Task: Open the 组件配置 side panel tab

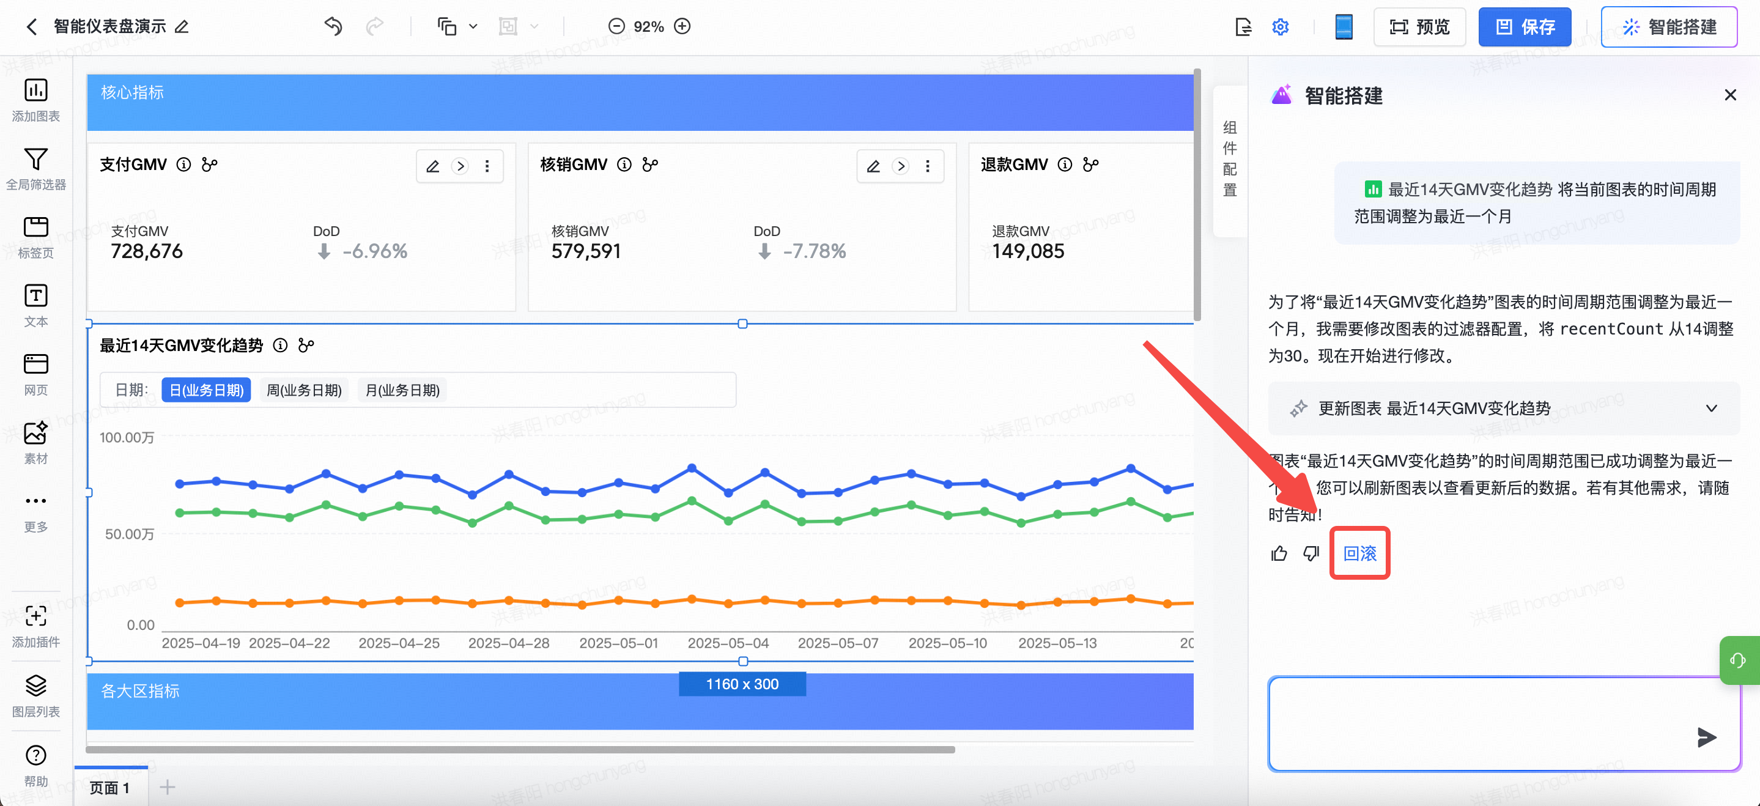Action: tap(1229, 158)
